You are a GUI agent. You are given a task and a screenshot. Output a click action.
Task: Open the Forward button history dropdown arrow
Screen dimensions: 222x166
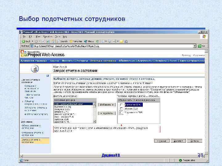coord(40,41)
